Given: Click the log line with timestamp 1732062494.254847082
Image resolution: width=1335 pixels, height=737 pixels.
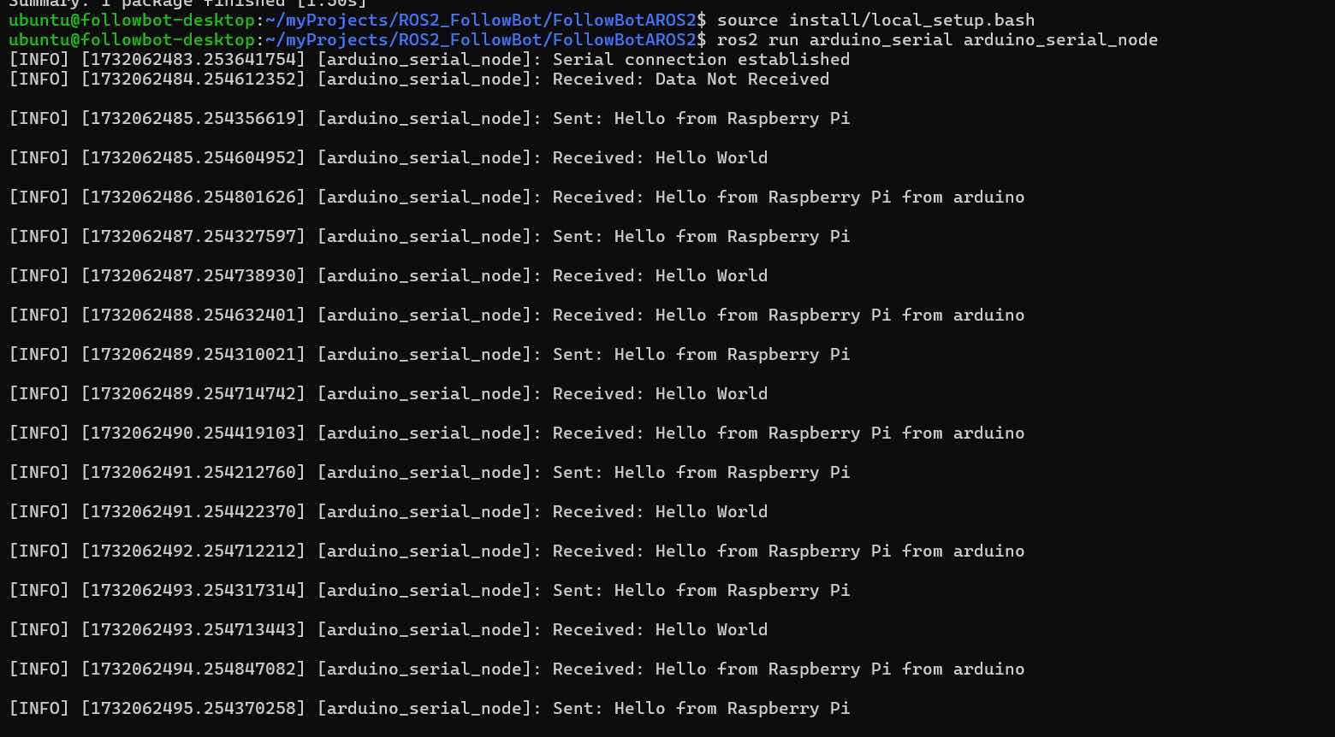Looking at the screenshot, I should pos(516,669).
